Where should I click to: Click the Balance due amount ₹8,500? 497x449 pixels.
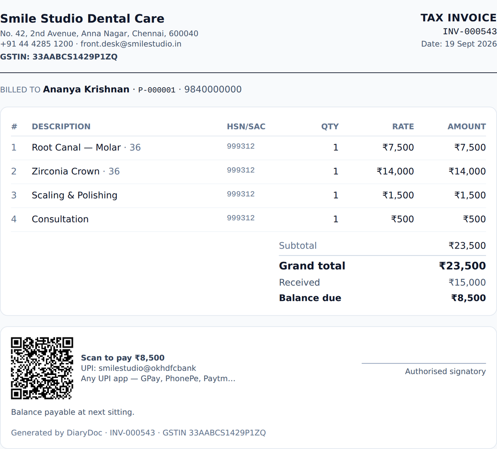[468, 298]
